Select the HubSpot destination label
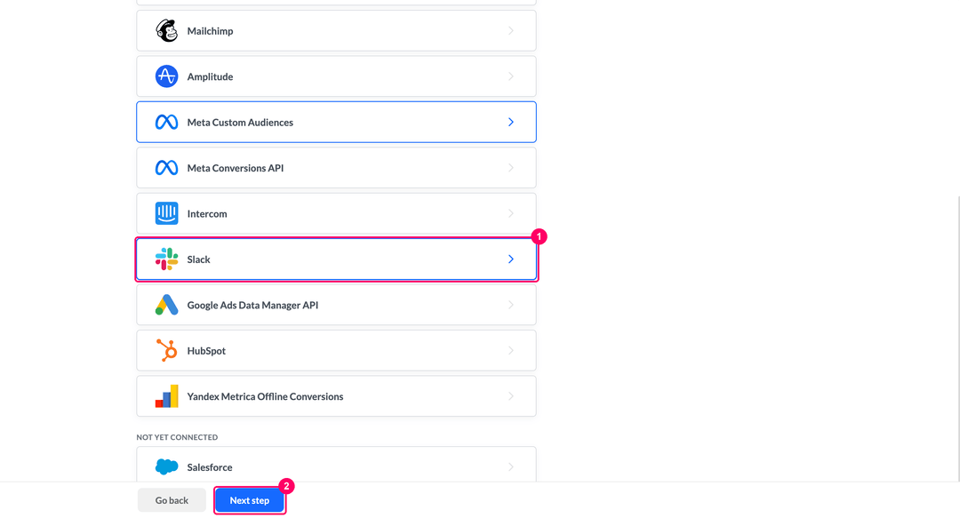Viewport: 960px width, 518px height. (x=206, y=351)
